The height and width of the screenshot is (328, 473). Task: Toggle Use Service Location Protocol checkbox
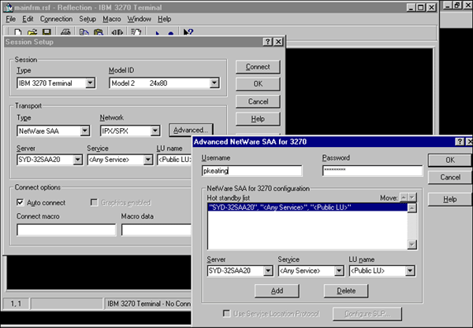click(226, 314)
